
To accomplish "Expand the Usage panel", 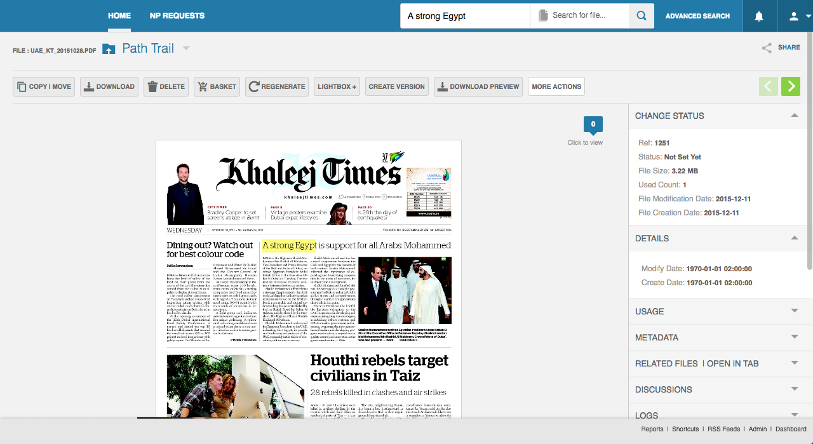I will (795, 311).
